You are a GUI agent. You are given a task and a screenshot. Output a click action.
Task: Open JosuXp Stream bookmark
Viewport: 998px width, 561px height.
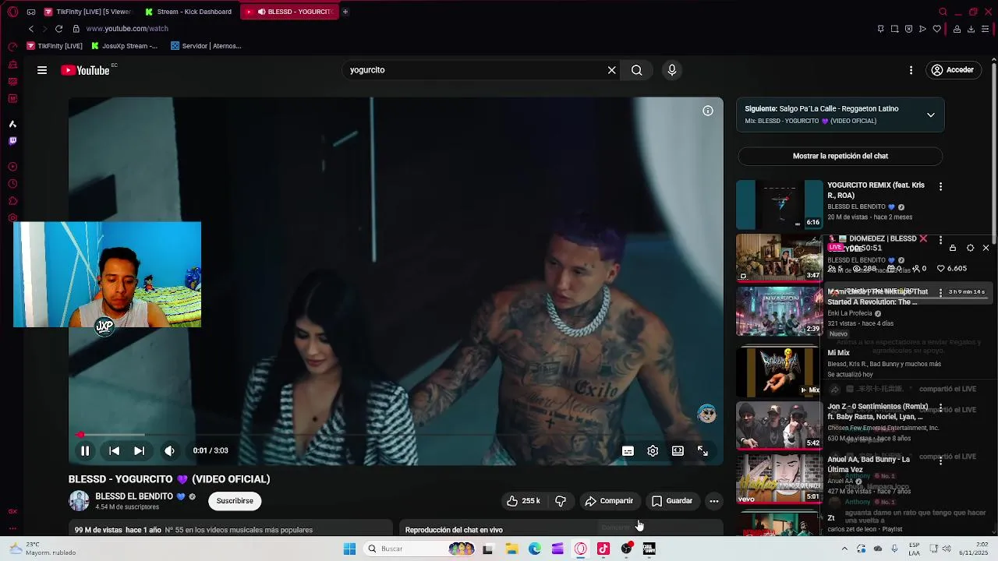[124, 46]
